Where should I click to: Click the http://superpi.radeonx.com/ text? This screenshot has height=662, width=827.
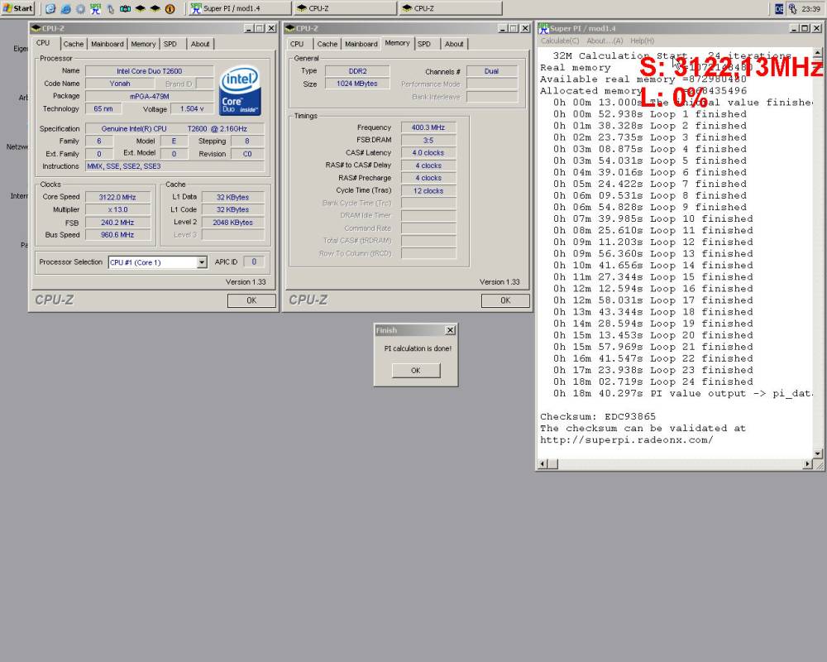(x=627, y=439)
